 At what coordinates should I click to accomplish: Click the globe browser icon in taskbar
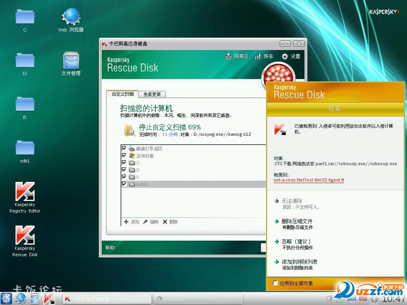tap(20, 299)
